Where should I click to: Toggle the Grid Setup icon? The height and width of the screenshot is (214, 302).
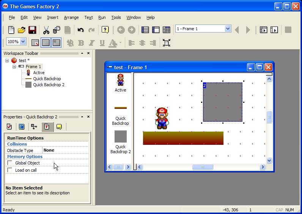tap(35, 43)
